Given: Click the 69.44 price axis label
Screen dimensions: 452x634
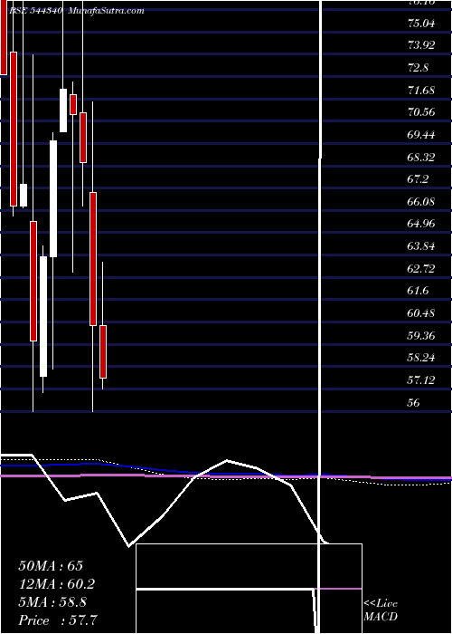Looking at the screenshot, I should (x=422, y=135).
